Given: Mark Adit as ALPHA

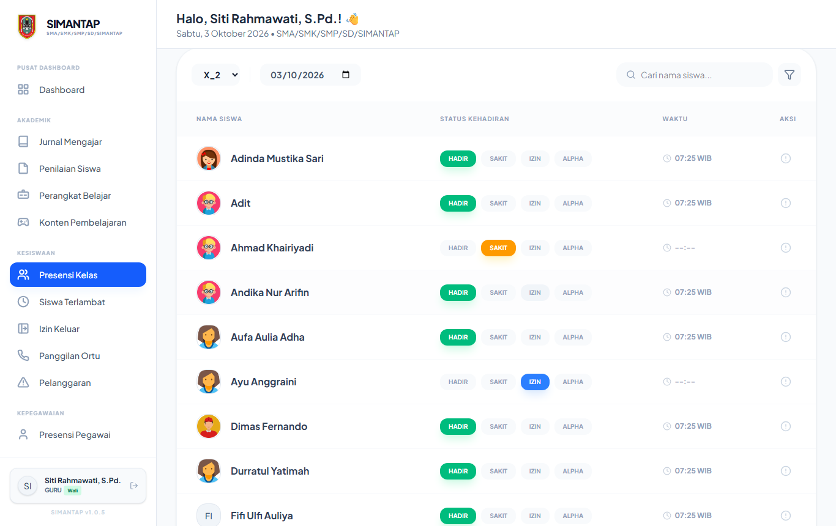Looking at the screenshot, I should (573, 203).
